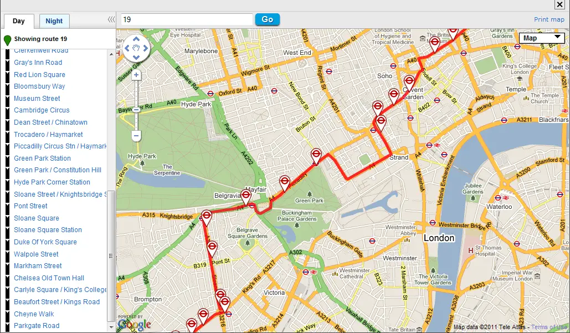Click the stop list scroll up arrow
Image resolution: width=570 pixels, height=333 pixels.
click(111, 54)
